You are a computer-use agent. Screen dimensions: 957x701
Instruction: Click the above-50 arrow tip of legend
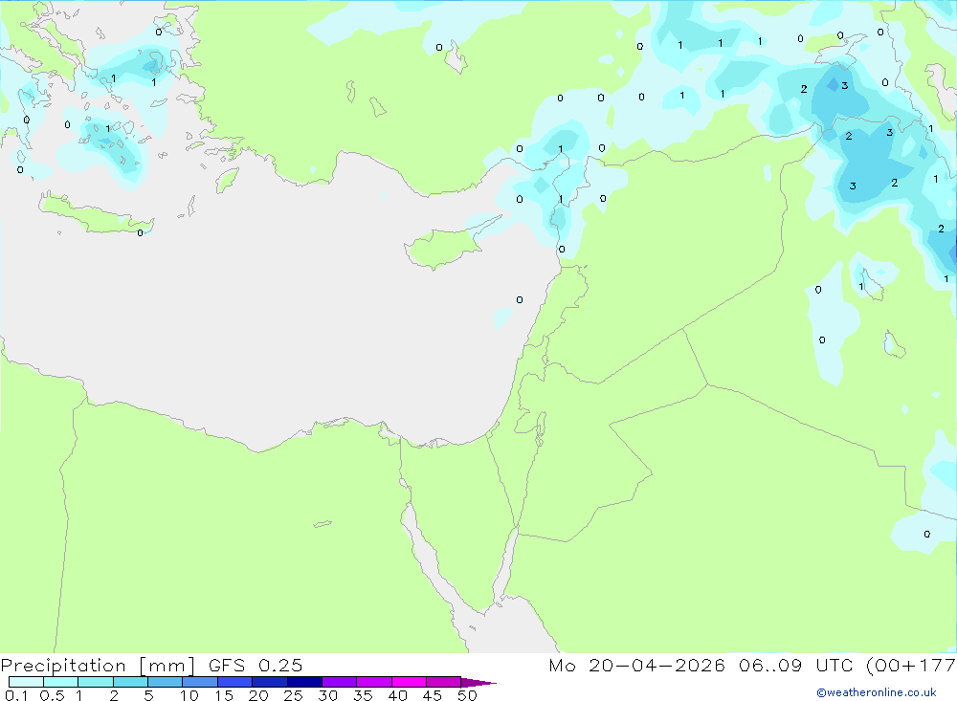tap(478, 682)
